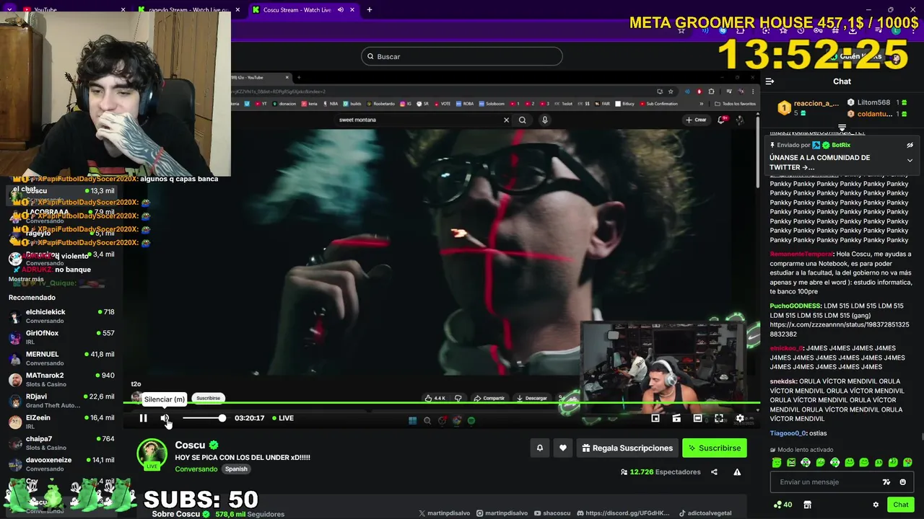Enter fullscreen mode on the player

[x=719, y=418]
